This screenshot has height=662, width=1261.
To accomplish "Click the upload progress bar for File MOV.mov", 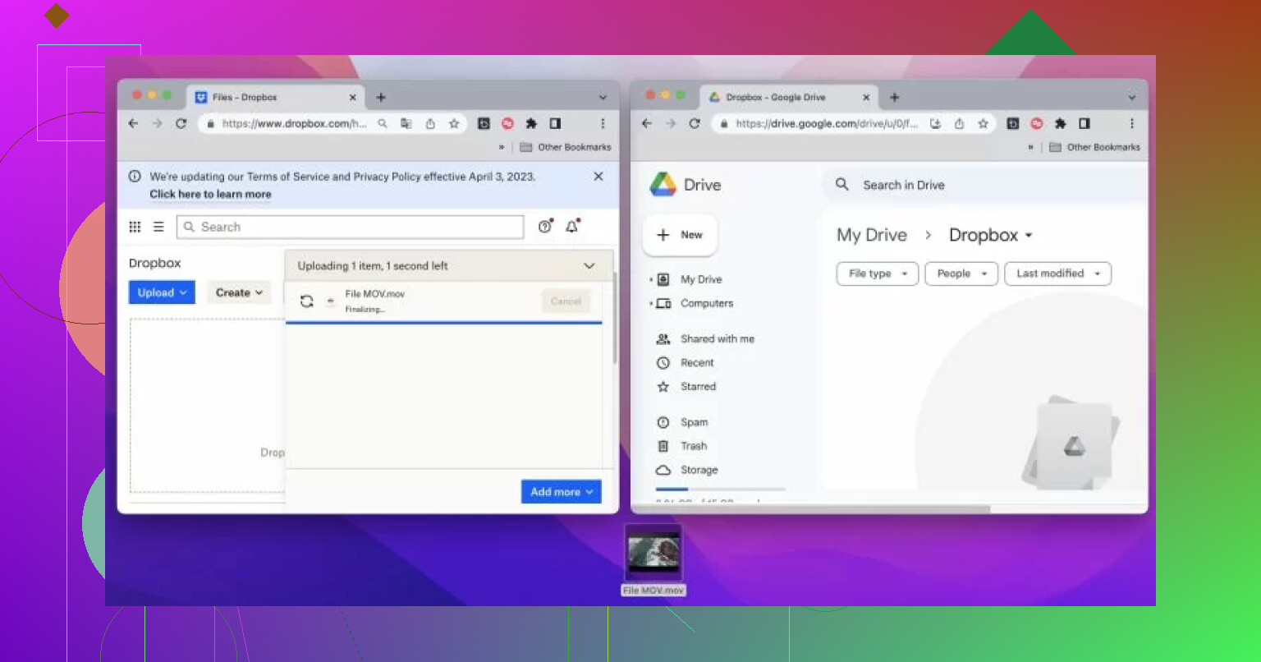I will [x=443, y=323].
